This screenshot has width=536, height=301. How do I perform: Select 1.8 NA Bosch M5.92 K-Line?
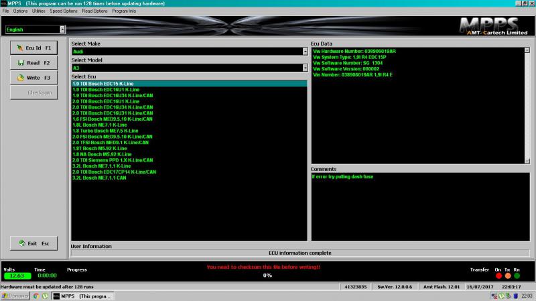click(x=190, y=154)
